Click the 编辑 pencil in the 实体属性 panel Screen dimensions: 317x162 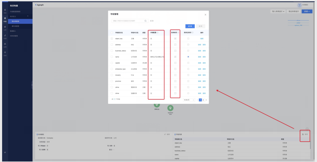[x=165, y=134]
